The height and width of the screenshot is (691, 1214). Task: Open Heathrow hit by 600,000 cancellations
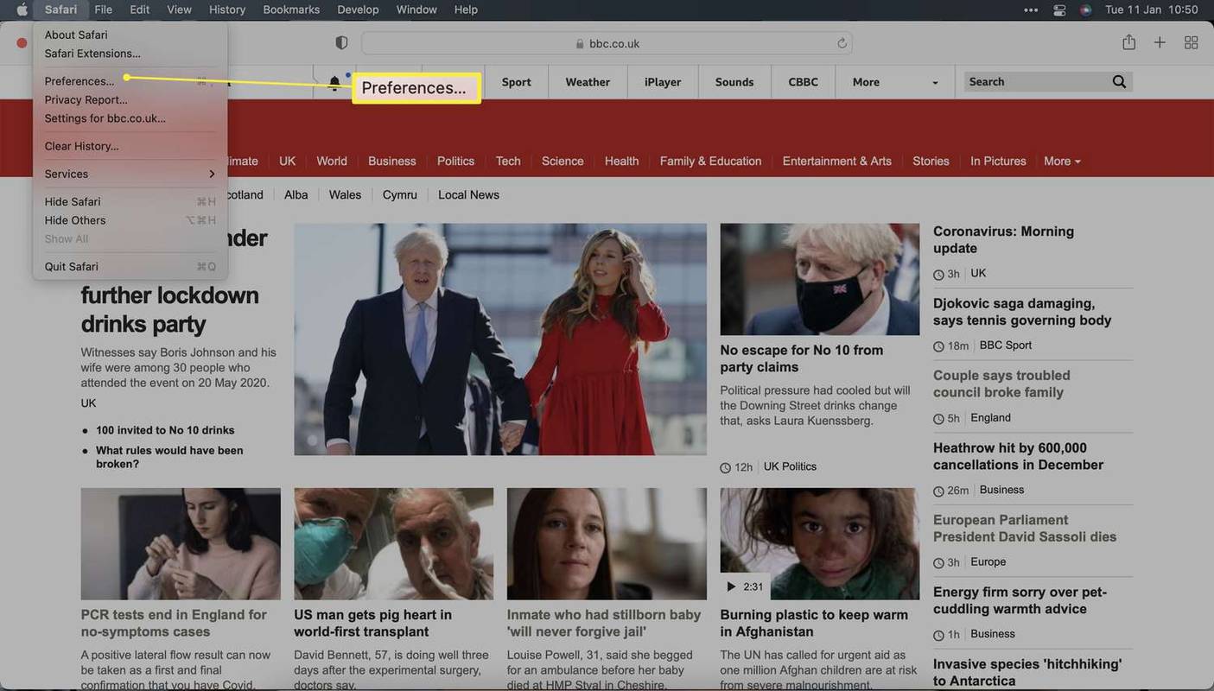[x=1018, y=456]
